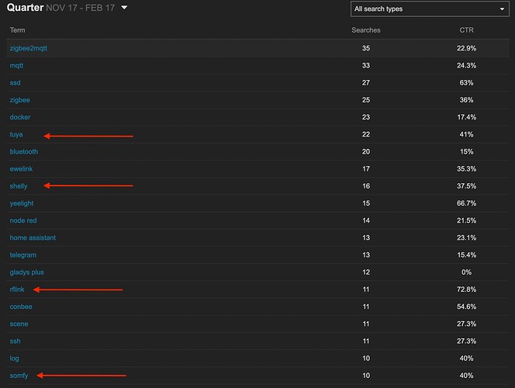
Task: Click the 24.3% CTR for mqtt
Action: (466, 66)
